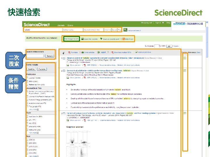
Task: Open the Shopping cart link
Action: [146, 23]
